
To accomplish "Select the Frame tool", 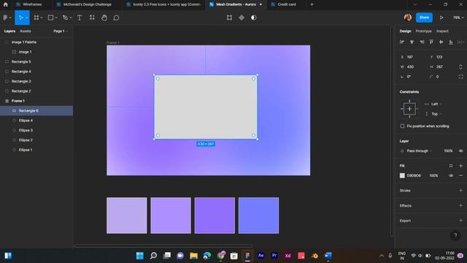I will 36,18.
